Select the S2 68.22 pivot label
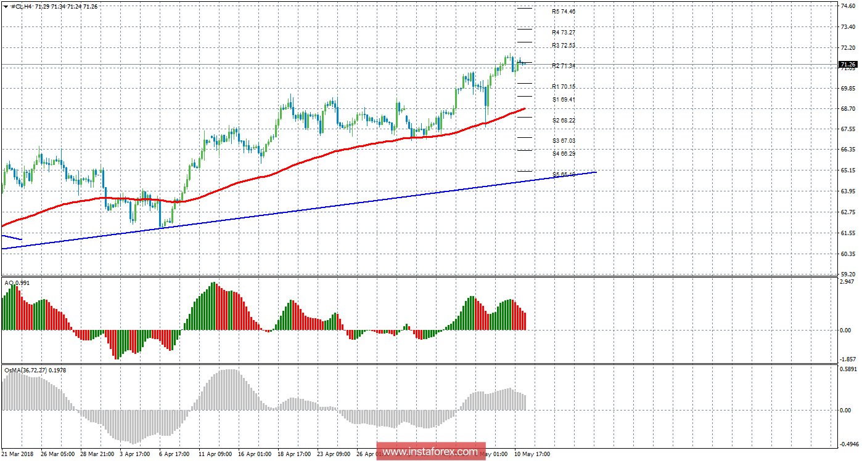The height and width of the screenshot is (461, 862). (564, 120)
